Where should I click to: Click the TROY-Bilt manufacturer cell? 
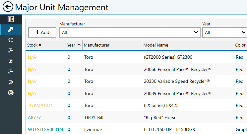point(94,117)
